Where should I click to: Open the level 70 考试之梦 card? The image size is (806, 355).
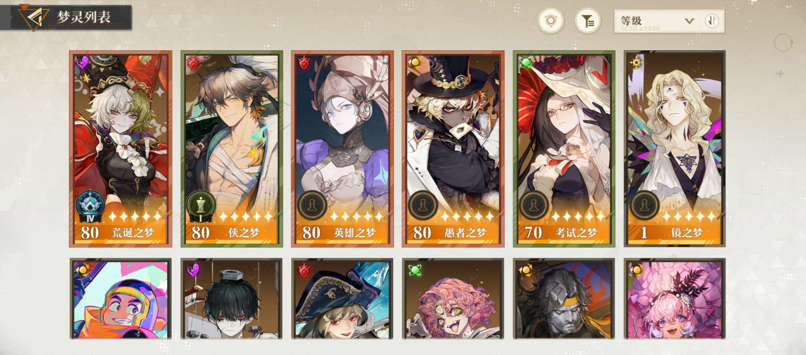[564, 149]
